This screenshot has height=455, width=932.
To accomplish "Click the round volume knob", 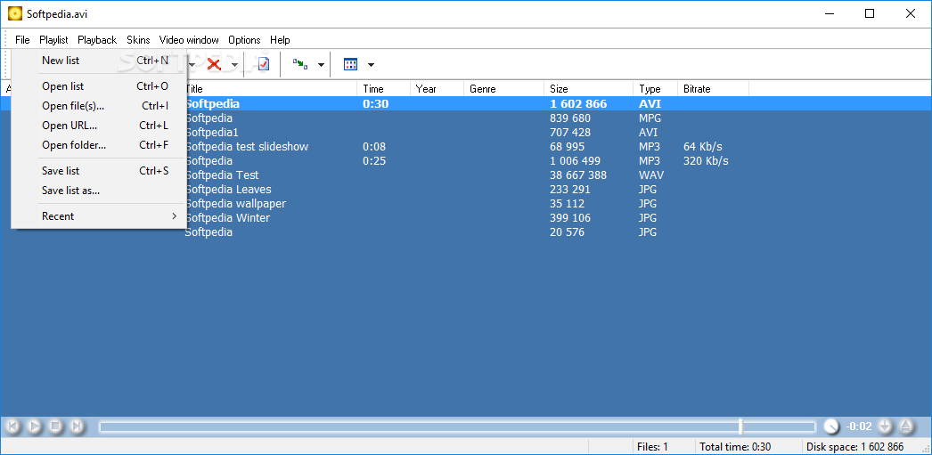I will click(x=831, y=426).
